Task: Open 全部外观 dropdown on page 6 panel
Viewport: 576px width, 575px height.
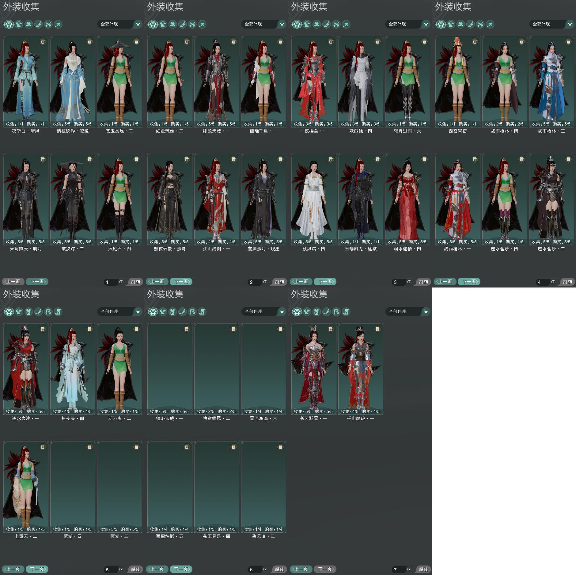Action: tap(264, 311)
